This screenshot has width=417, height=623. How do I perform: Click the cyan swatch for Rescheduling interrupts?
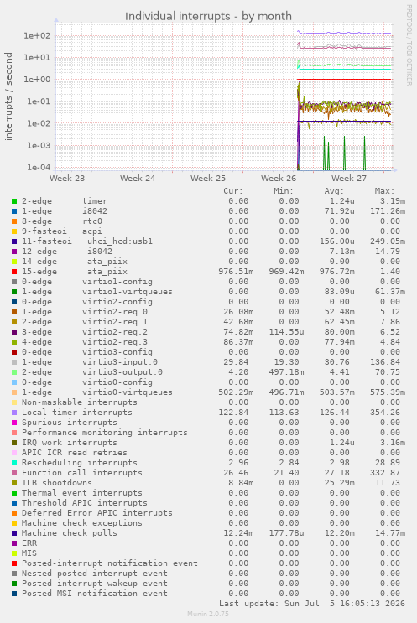point(14,463)
